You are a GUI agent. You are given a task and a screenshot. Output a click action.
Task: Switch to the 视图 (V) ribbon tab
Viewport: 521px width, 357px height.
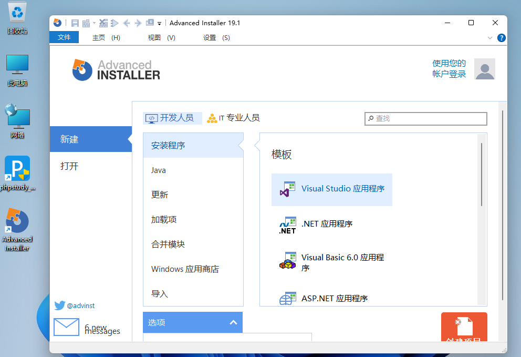tap(161, 38)
